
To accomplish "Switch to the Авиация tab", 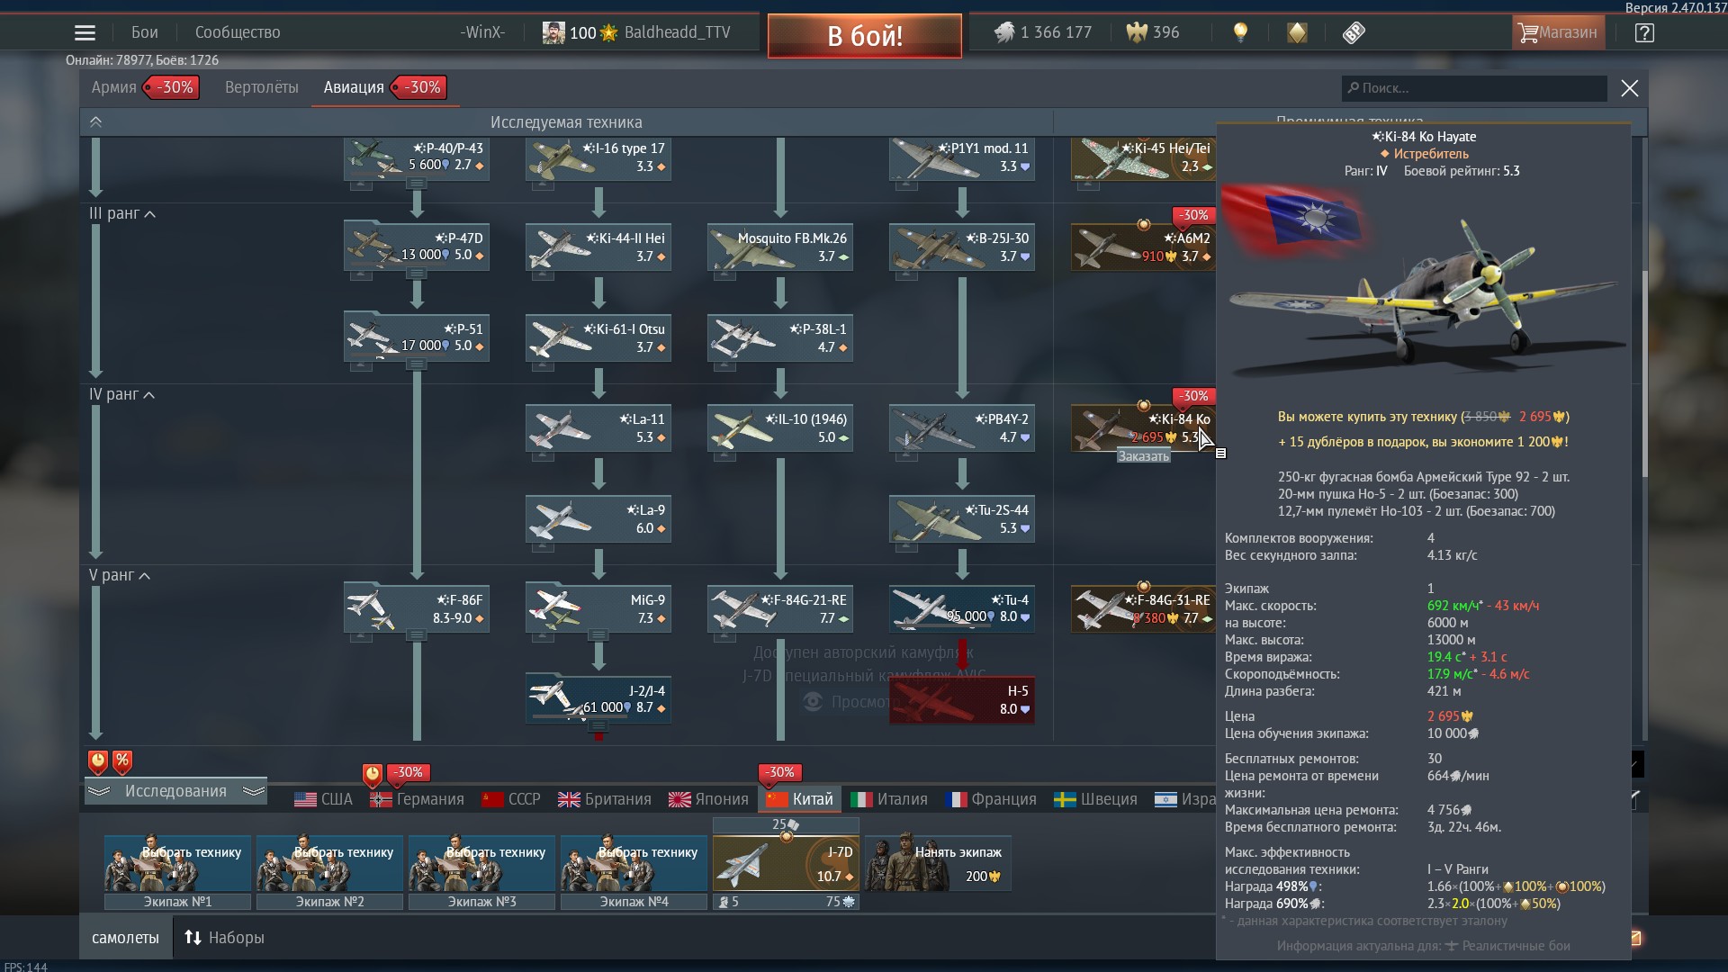I will click(354, 87).
